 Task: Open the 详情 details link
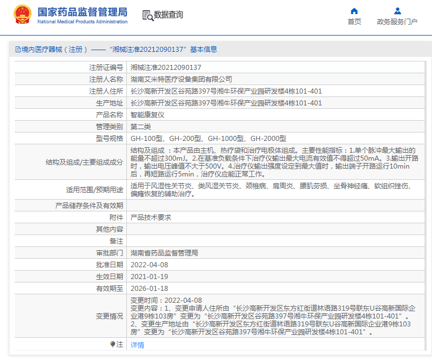pyautogui.click(x=137, y=345)
